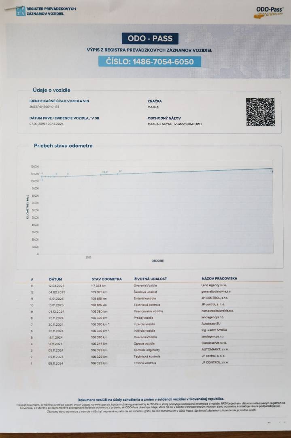Click the ODO-Pass logo at top right
291x438 pixels.
pos(269,12)
